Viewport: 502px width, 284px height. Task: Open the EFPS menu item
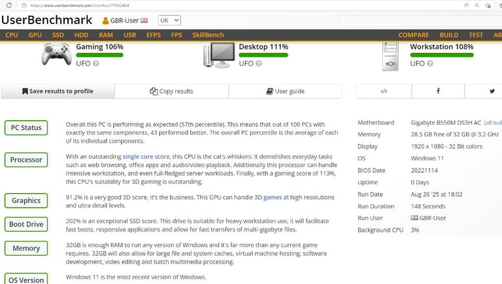tap(154, 35)
